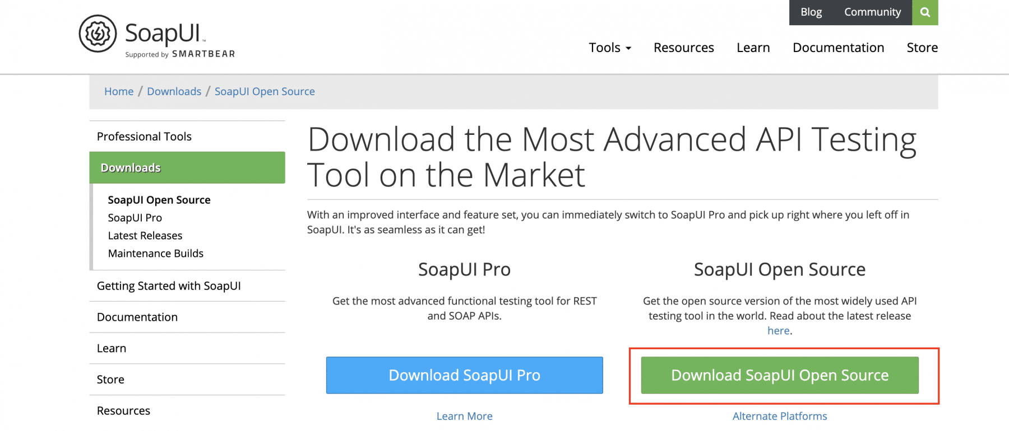The image size is (1009, 431).
Task: Click Home in the breadcrumb trail
Action: [x=118, y=91]
